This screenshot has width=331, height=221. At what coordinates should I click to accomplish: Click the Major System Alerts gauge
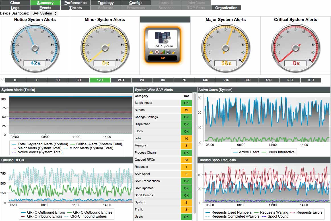[226, 48]
